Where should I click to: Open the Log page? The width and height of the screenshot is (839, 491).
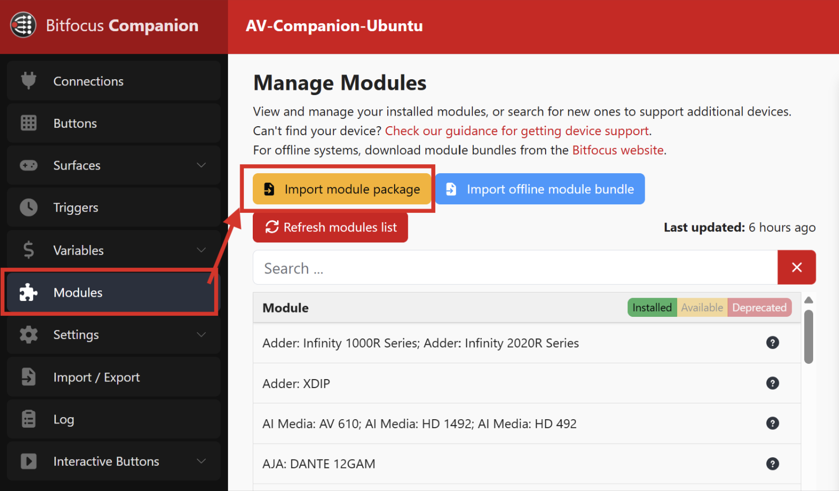[x=113, y=419]
